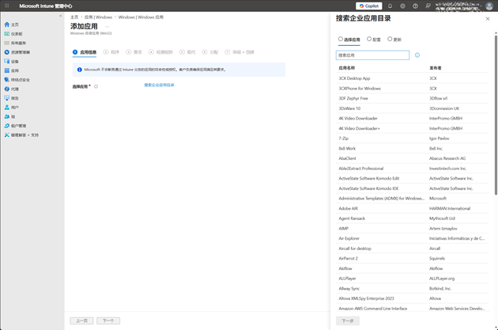Click the Next button in the catalog panel
The height and width of the screenshot is (330, 498).
(348, 321)
